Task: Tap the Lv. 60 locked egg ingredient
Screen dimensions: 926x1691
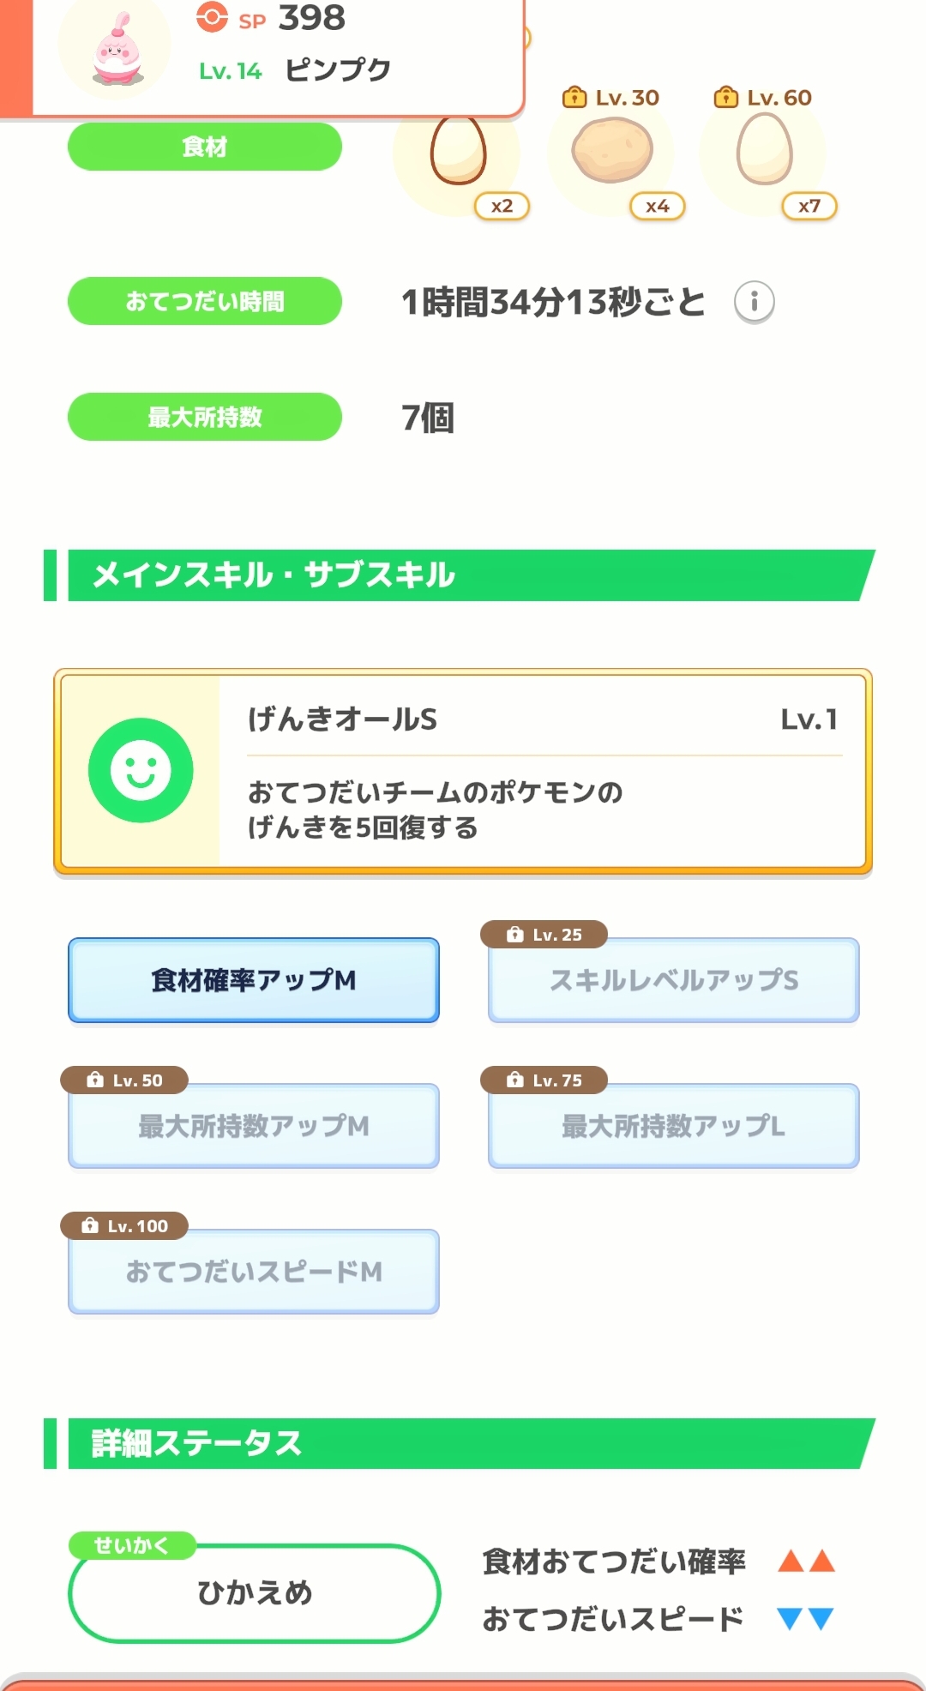Action: coord(764,151)
